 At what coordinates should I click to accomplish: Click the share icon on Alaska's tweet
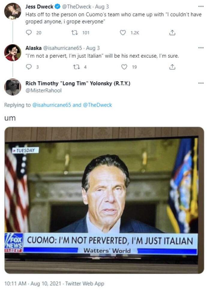pos(172,67)
